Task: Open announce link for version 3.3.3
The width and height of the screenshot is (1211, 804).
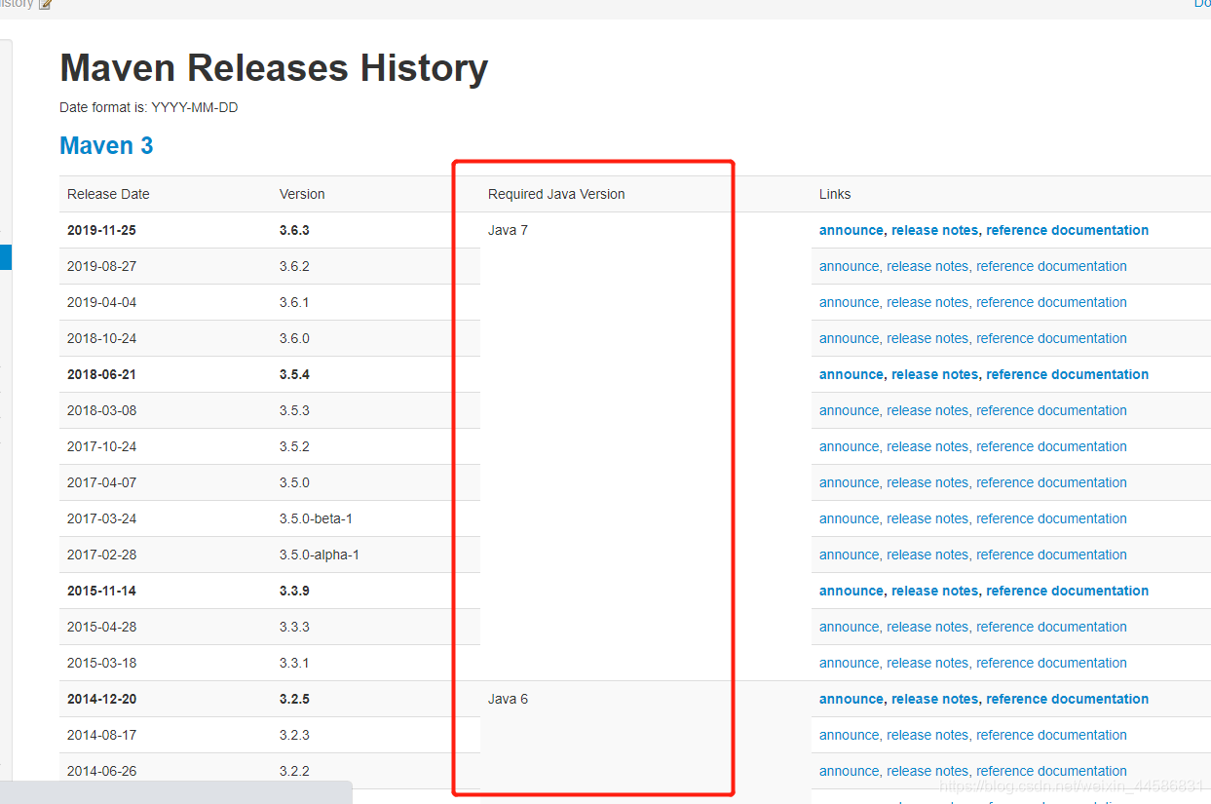Action: click(849, 628)
